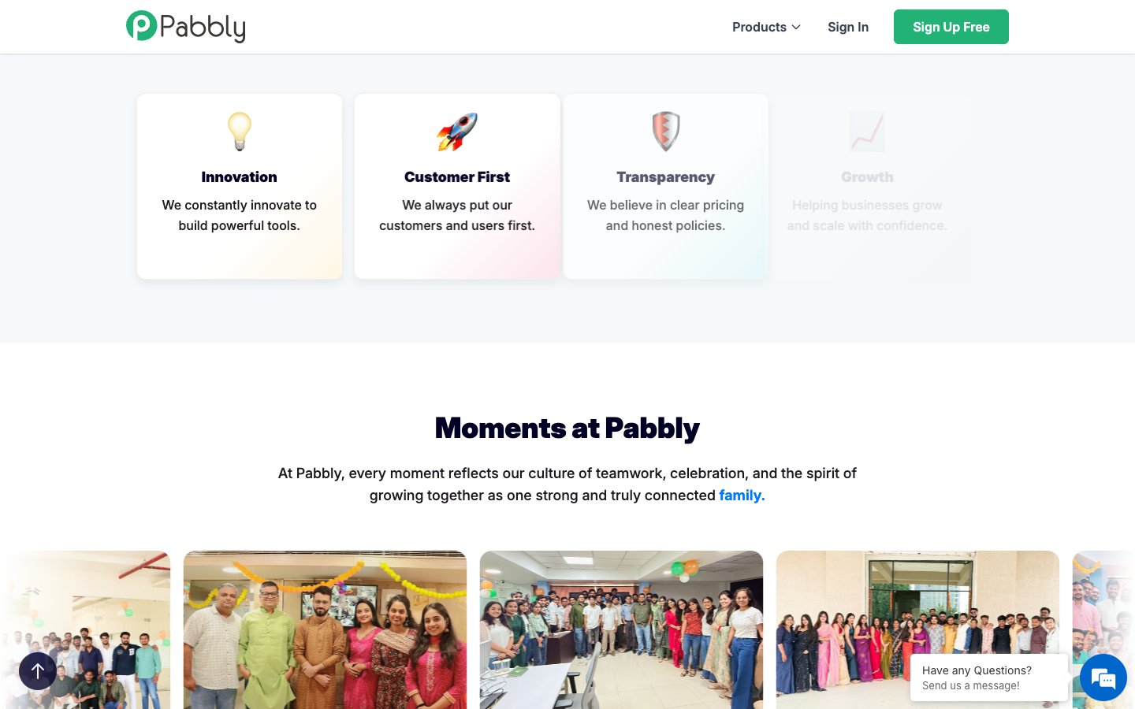Open the office group photo with balloons

(x=621, y=629)
